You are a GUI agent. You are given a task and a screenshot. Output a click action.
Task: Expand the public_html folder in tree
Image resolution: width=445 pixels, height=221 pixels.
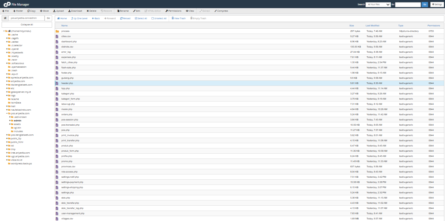[x=7, y=142]
